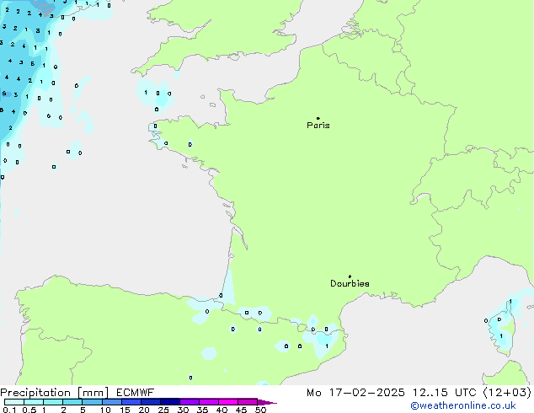534x413 pixels.
Task: Click the legend value label 50
Action: tap(260, 410)
